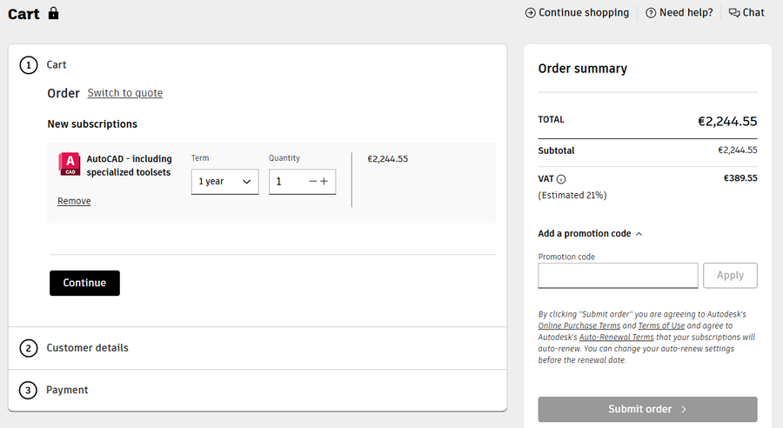Click Apply for promotion code
The width and height of the screenshot is (783, 428).
[730, 275]
